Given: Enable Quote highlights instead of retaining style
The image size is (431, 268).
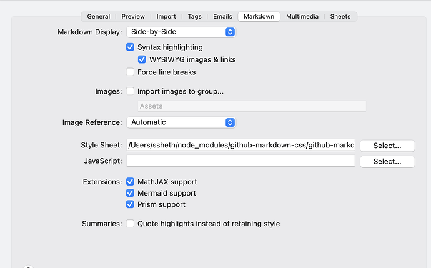Looking at the screenshot, I should [131, 224].
